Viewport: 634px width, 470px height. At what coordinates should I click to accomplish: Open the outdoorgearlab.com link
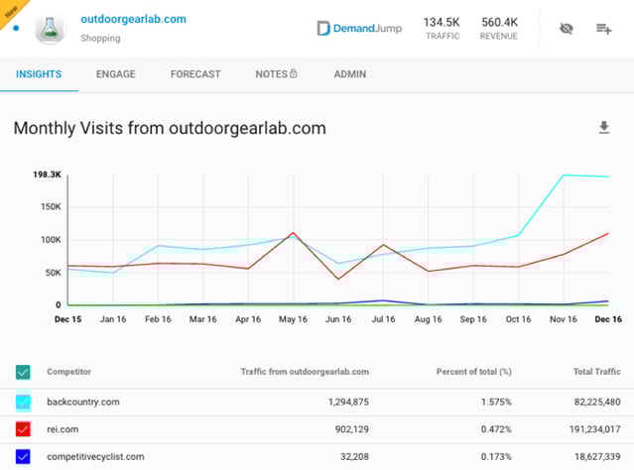[x=133, y=19]
